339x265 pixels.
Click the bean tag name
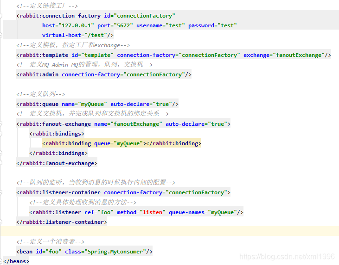26,252
